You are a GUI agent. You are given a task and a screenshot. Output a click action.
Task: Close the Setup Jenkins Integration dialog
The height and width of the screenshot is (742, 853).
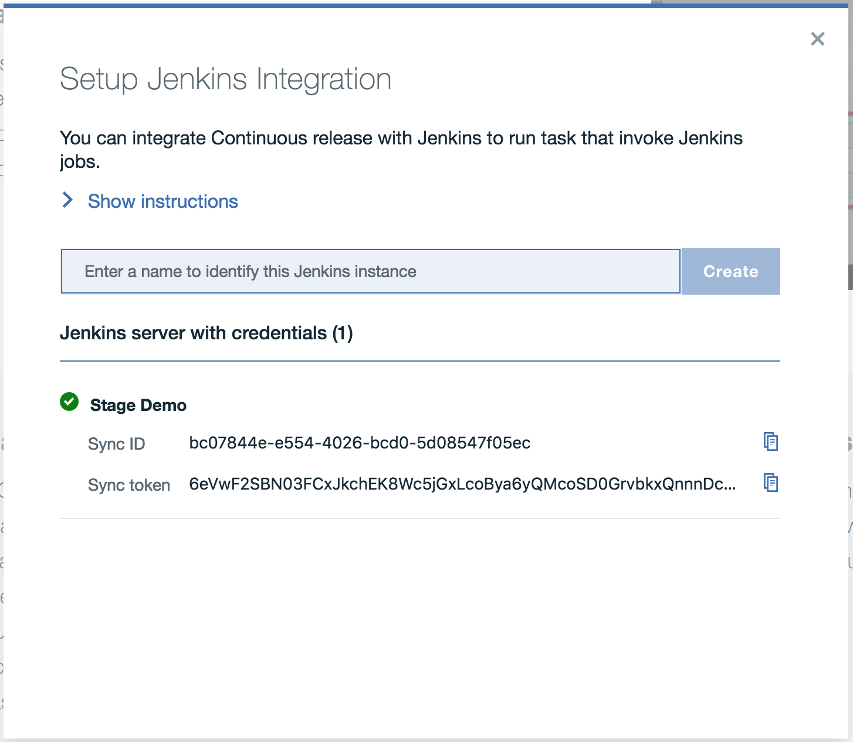click(x=817, y=39)
